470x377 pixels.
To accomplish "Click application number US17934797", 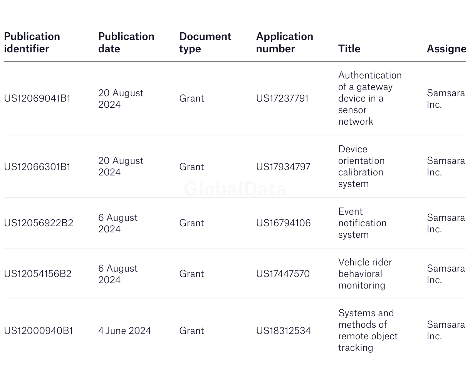I will (283, 167).
